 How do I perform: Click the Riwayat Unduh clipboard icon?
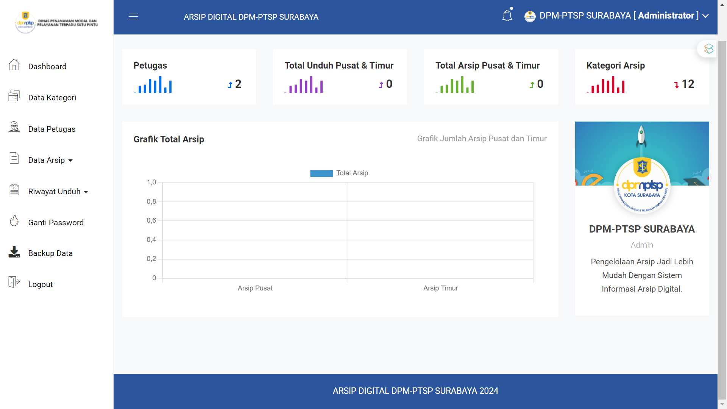click(14, 189)
